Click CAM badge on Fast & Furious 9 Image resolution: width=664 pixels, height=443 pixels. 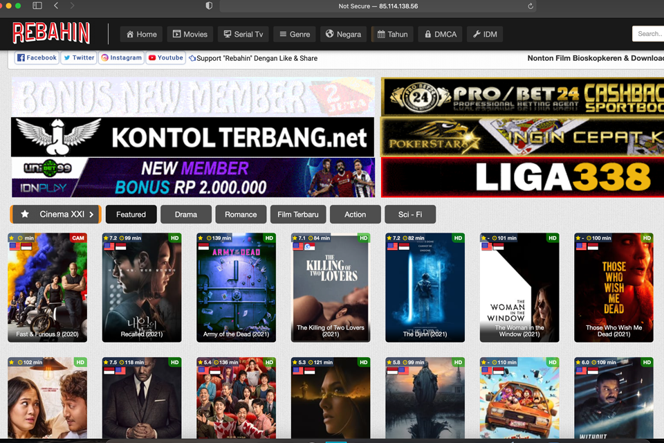(78, 238)
